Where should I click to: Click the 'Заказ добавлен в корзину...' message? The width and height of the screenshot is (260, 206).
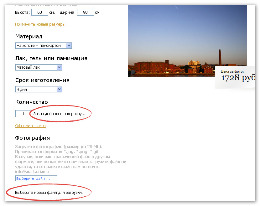click(59, 114)
